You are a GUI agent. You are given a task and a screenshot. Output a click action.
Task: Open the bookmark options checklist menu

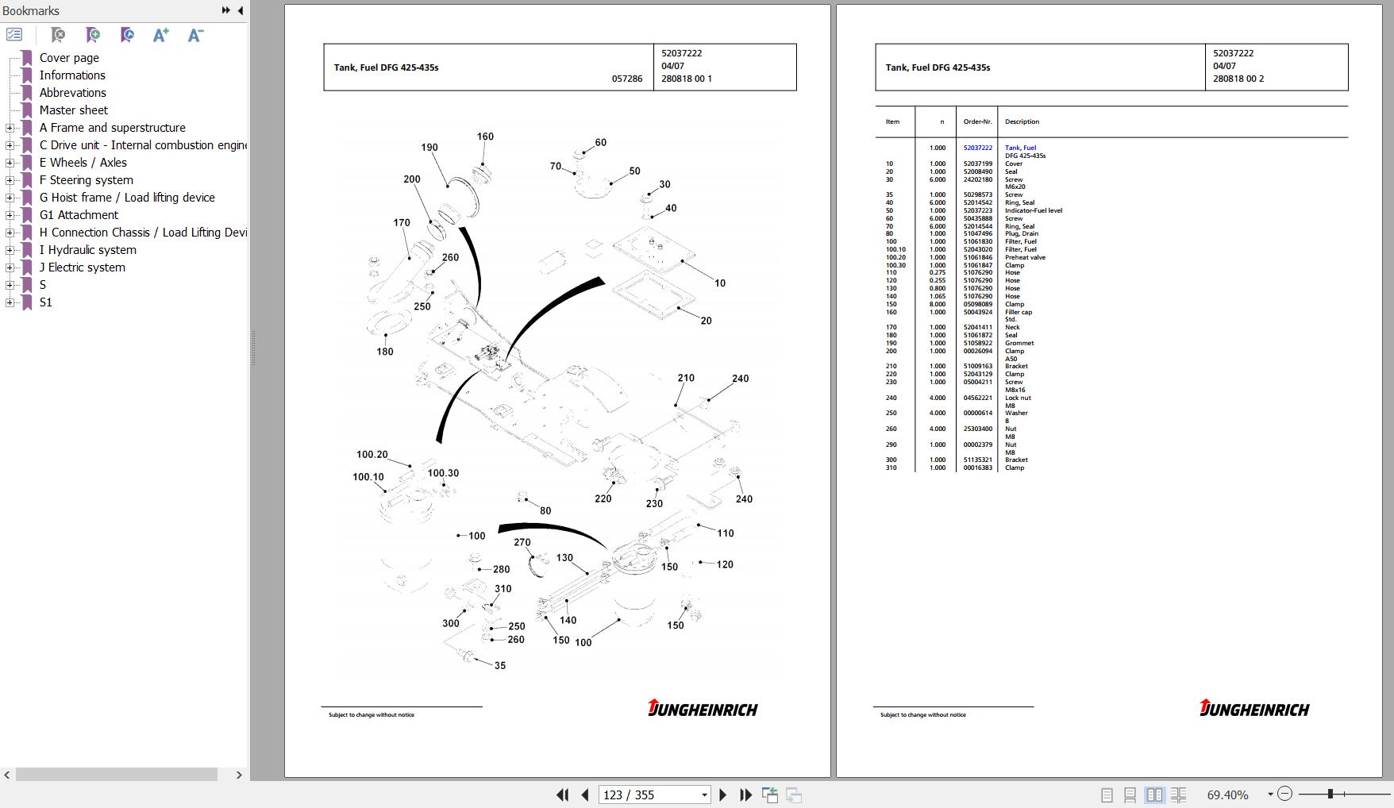[x=14, y=35]
